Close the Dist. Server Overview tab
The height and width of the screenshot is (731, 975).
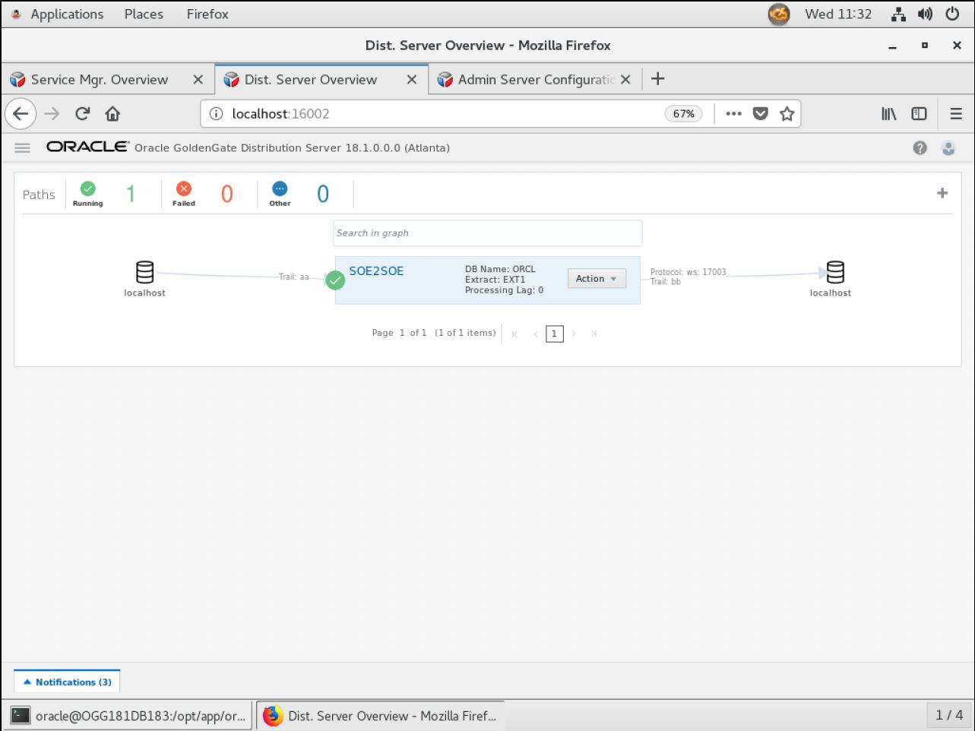(412, 80)
